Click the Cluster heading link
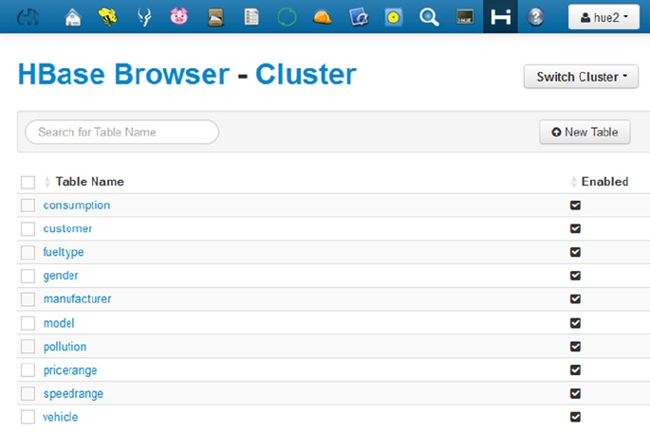The image size is (650, 432). (x=306, y=75)
